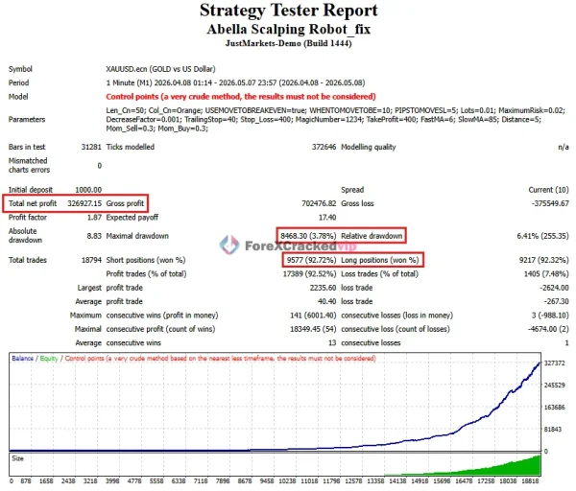Screen dimensions: 576x491
Task: Click the x-axis label 9458
Action: point(267,480)
